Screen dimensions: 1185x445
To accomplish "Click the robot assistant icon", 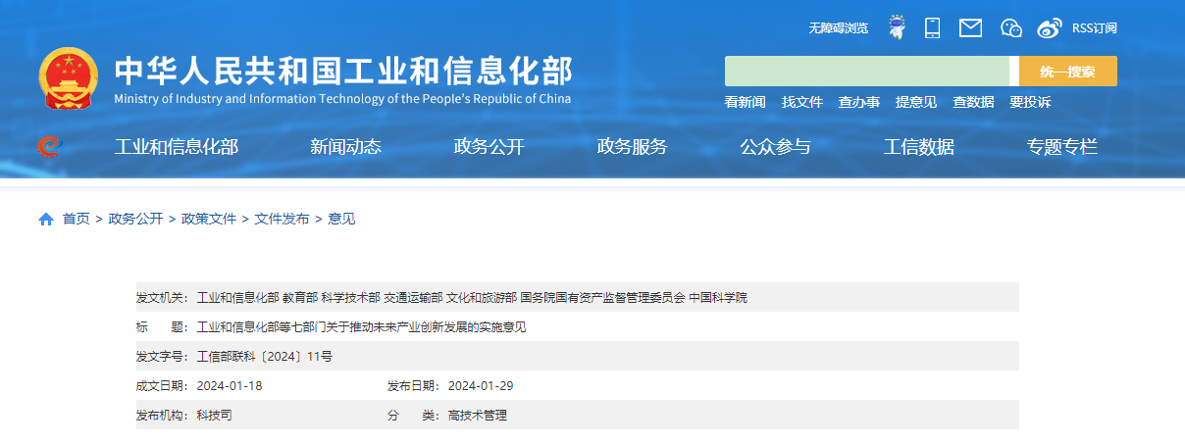I will (897, 27).
